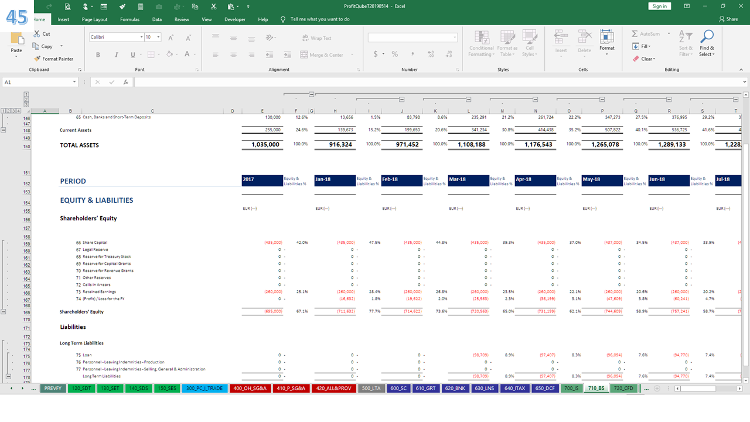
Task: Open the Format cells menu
Action: [x=607, y=43]
